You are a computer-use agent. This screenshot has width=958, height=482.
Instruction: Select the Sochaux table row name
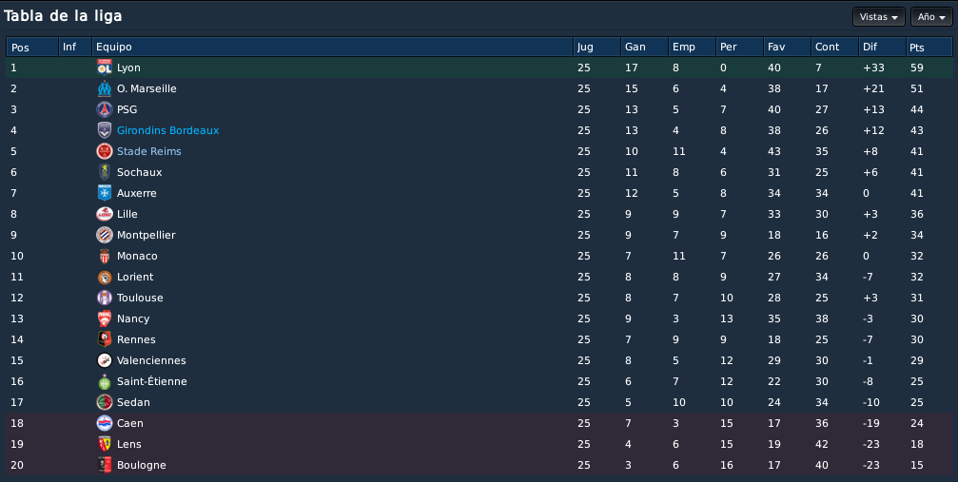click(139, 172)
